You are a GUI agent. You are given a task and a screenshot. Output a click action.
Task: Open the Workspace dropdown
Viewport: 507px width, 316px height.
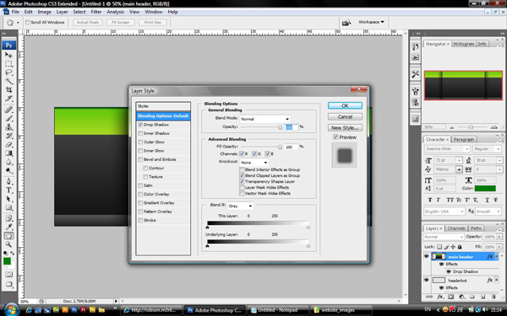pyautogui.click(x=371, y=22)
